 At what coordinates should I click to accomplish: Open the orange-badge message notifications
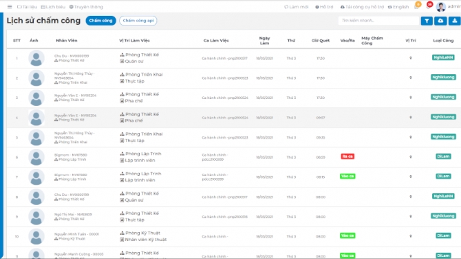(x=417, y=6)
